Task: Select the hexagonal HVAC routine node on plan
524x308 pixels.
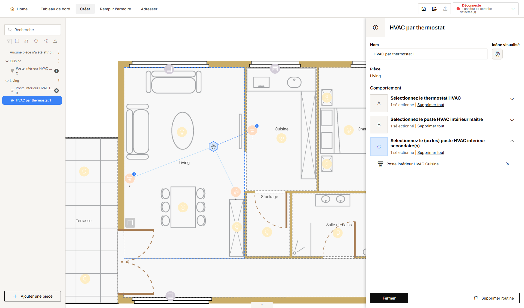Action: click(x=213, y=146)
